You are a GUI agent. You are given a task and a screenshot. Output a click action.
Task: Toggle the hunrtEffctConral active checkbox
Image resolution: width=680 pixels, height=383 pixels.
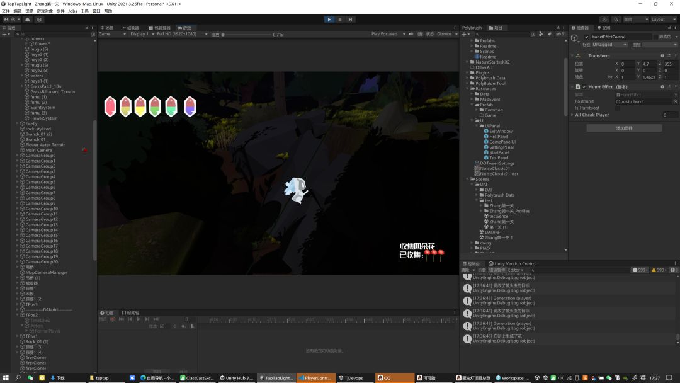[586, 37]
